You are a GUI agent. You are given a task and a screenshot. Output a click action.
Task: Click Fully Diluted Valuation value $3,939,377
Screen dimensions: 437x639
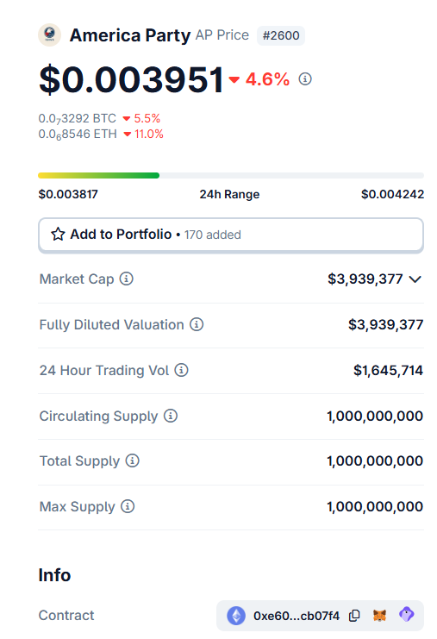[385, 325]
